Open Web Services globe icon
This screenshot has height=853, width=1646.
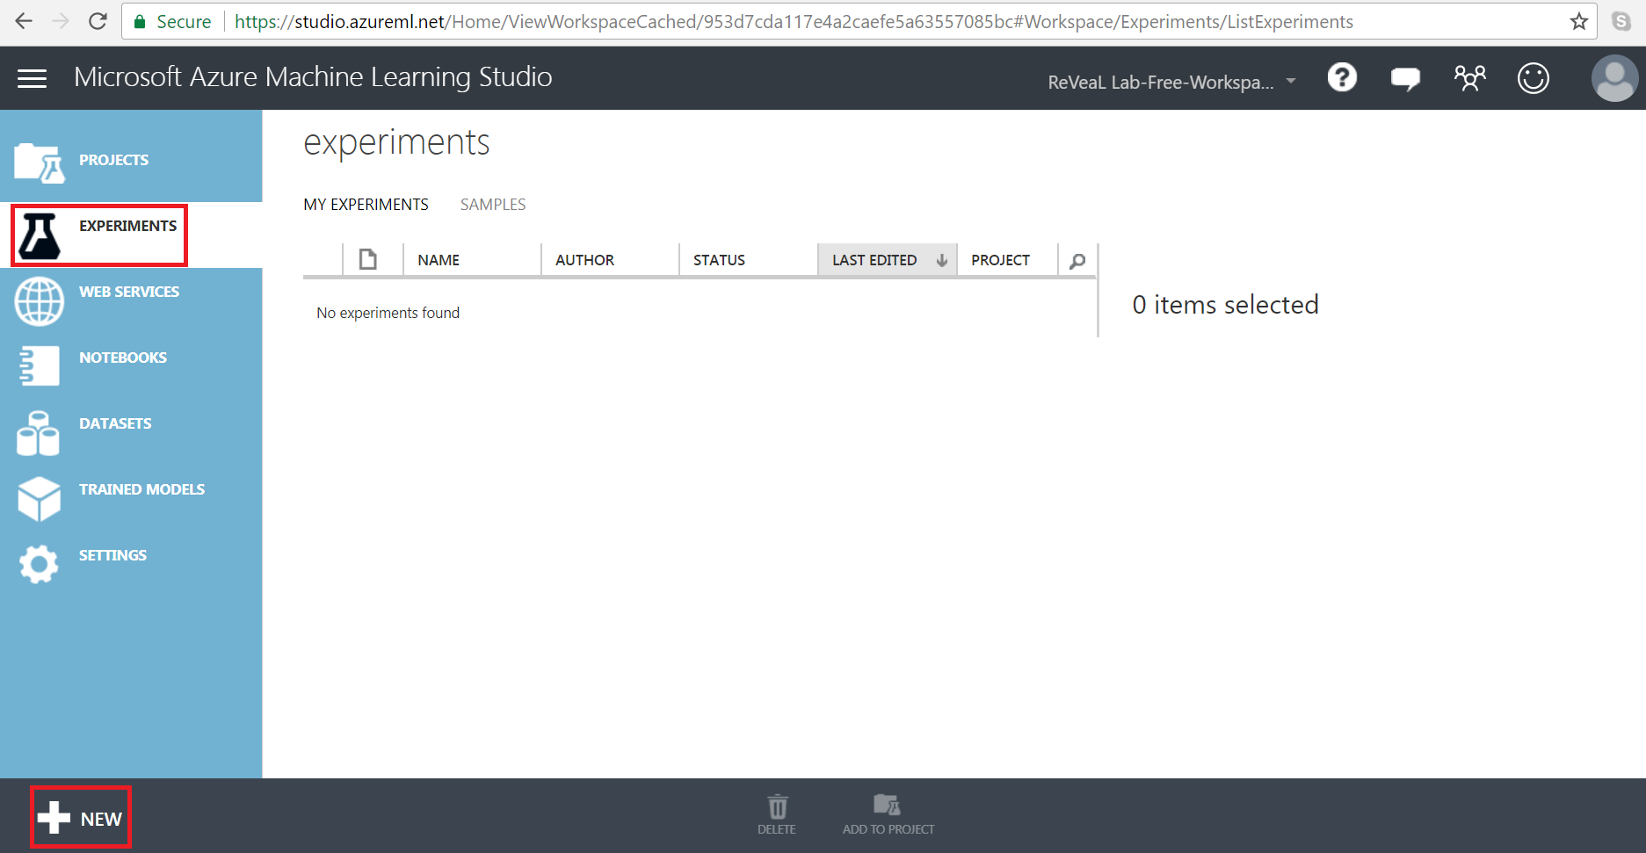[40, 301]
